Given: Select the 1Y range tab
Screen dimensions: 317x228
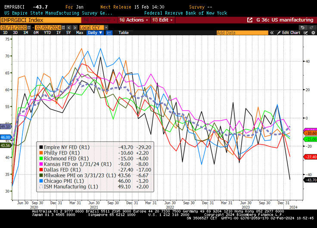Looking at the screenshot, I should pos(59,33).
